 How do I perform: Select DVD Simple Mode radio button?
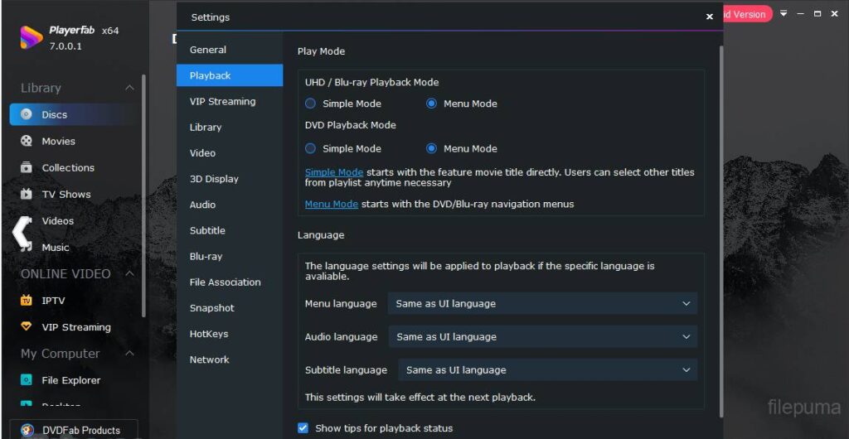coord(310,148)
